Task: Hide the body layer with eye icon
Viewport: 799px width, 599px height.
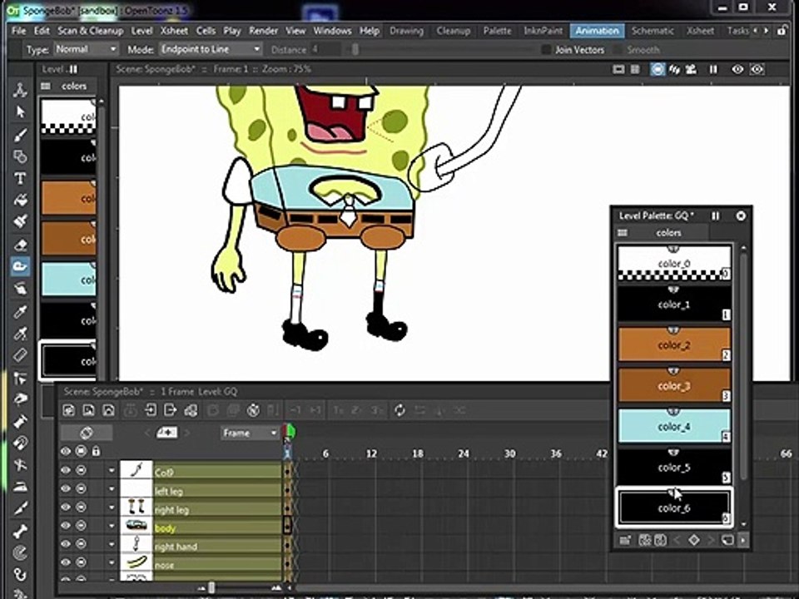Action: tap(65, 525)
